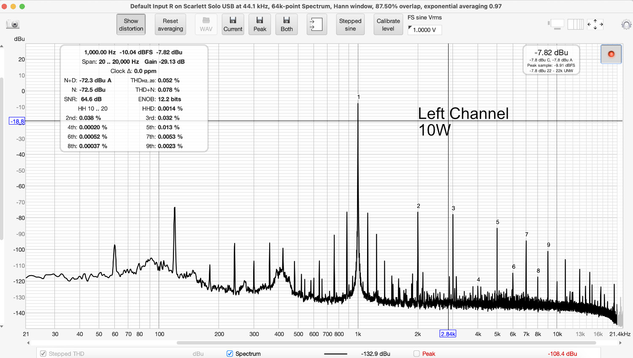The height and width of the screenshot is (358, 633).
Task: Click the input routing arrows icon
Action: point(317,24)
